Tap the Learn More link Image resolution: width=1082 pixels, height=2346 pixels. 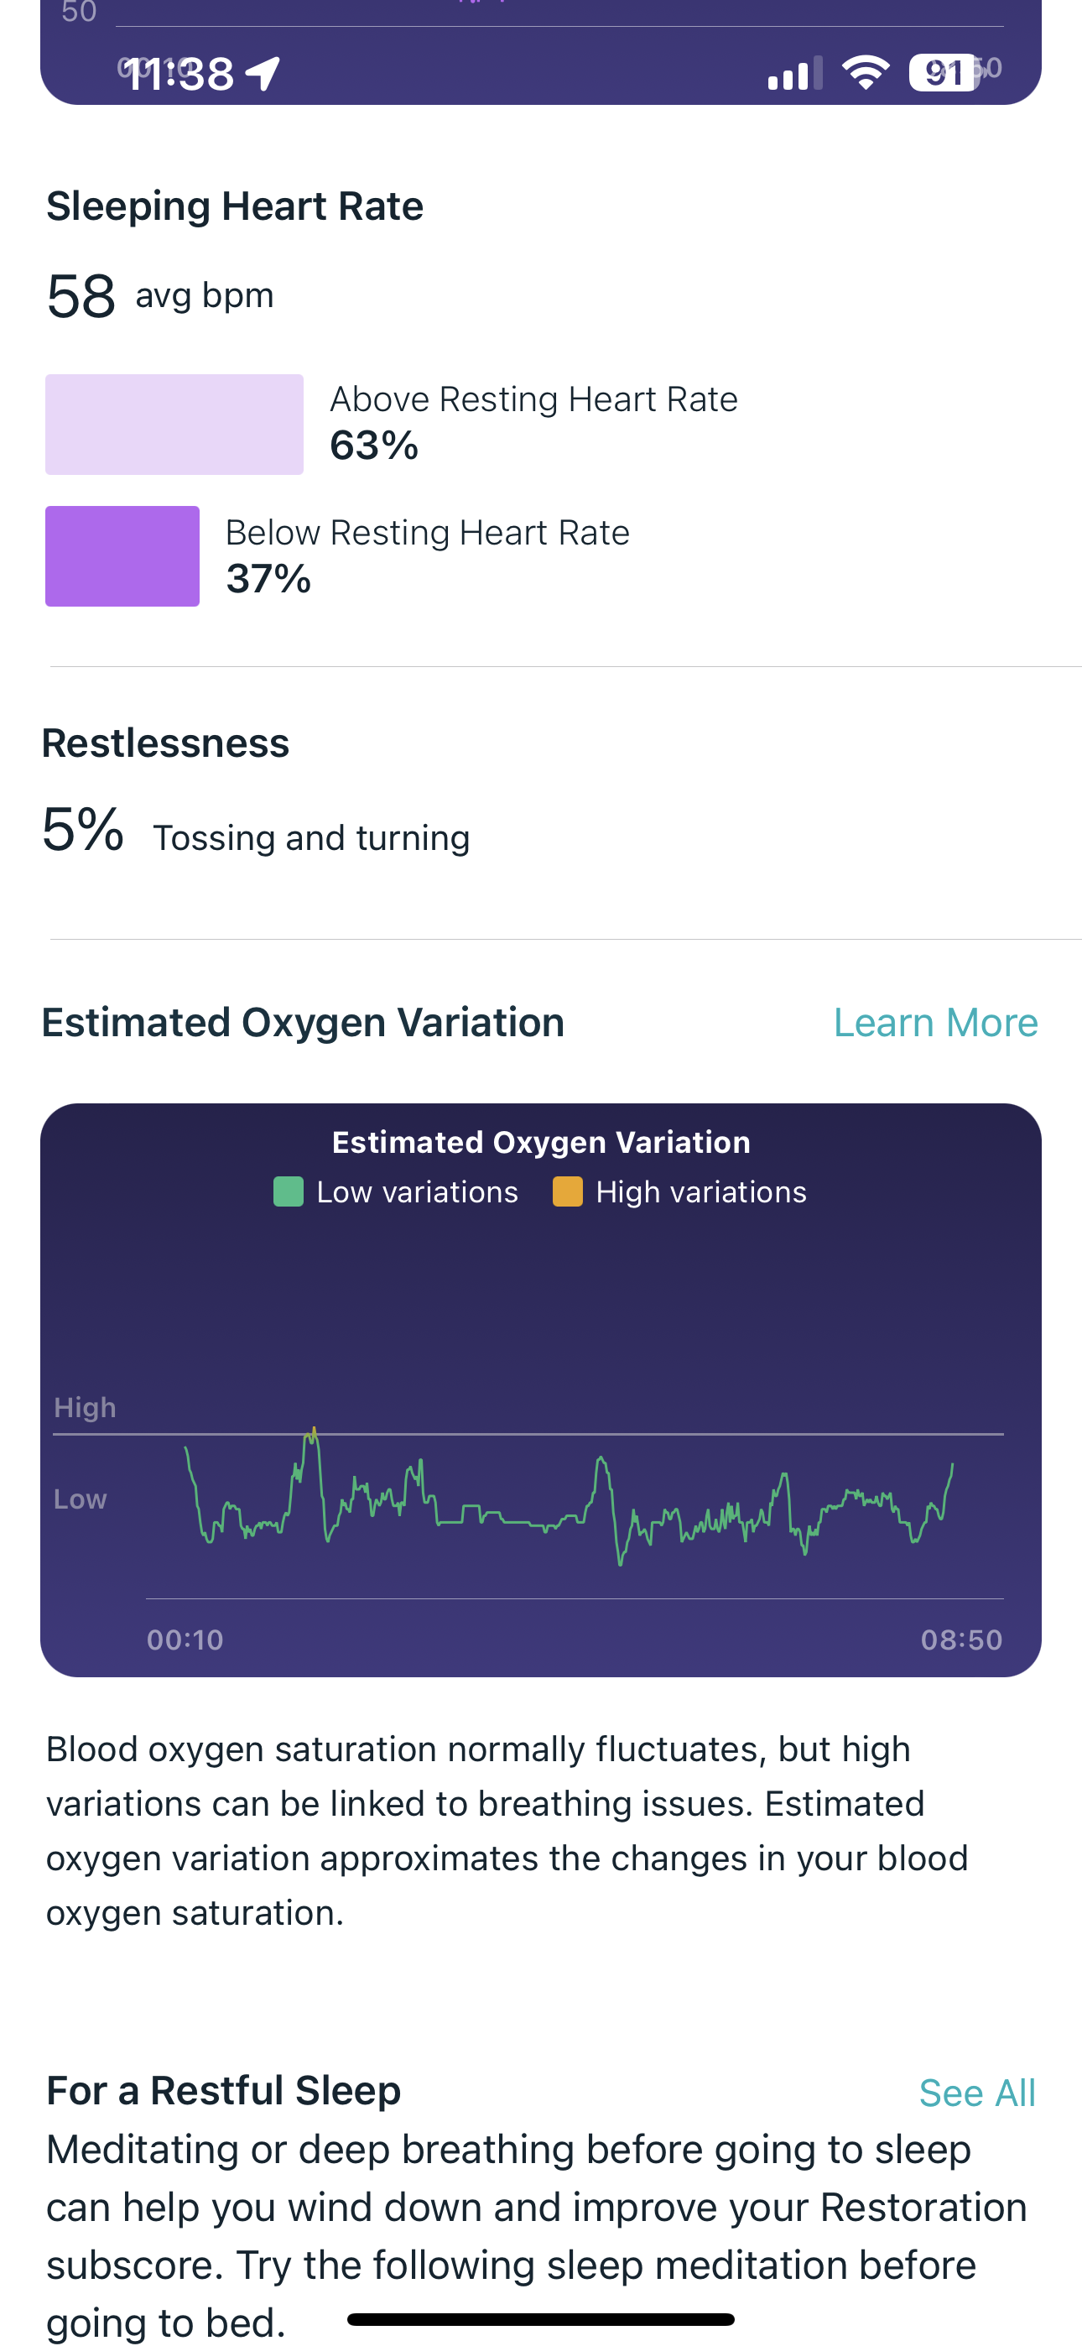coord(935,1023)
